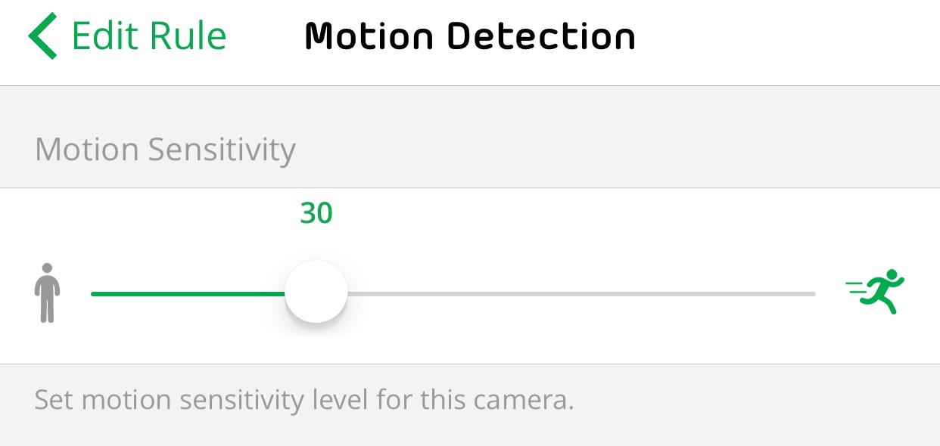Tap the "Edit Rule" back link

click(x=148, y=36)
